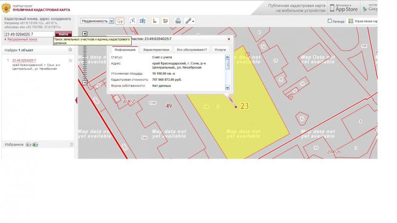Collapse the left panel with red arrow
The height and width of the screenshot is (223, 397).
tap(76, 100)
